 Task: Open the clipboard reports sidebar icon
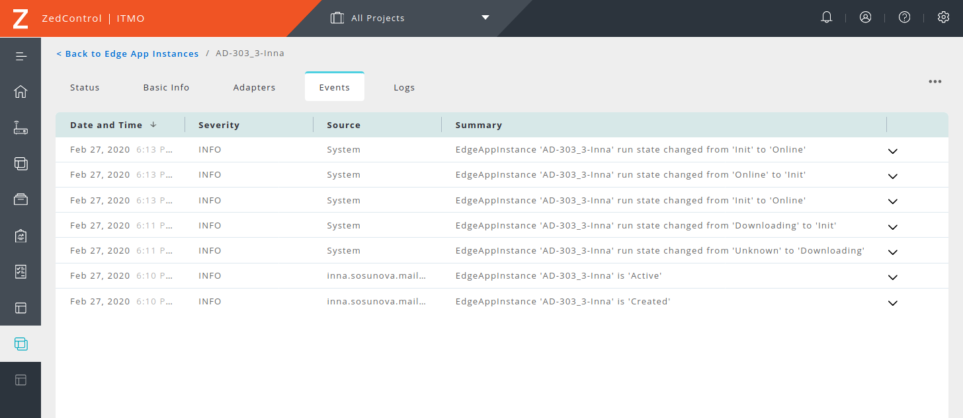click(x=21, y=236)
